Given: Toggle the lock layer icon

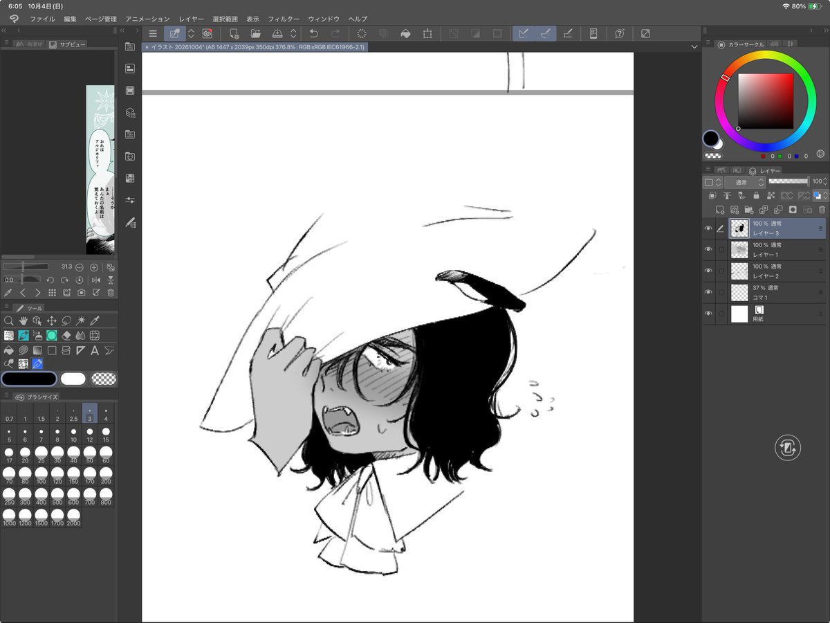Looking at the screenshot, I should coord(756,196).
